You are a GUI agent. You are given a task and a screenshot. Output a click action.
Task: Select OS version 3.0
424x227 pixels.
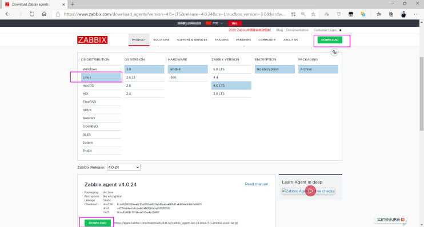[144, 69]
